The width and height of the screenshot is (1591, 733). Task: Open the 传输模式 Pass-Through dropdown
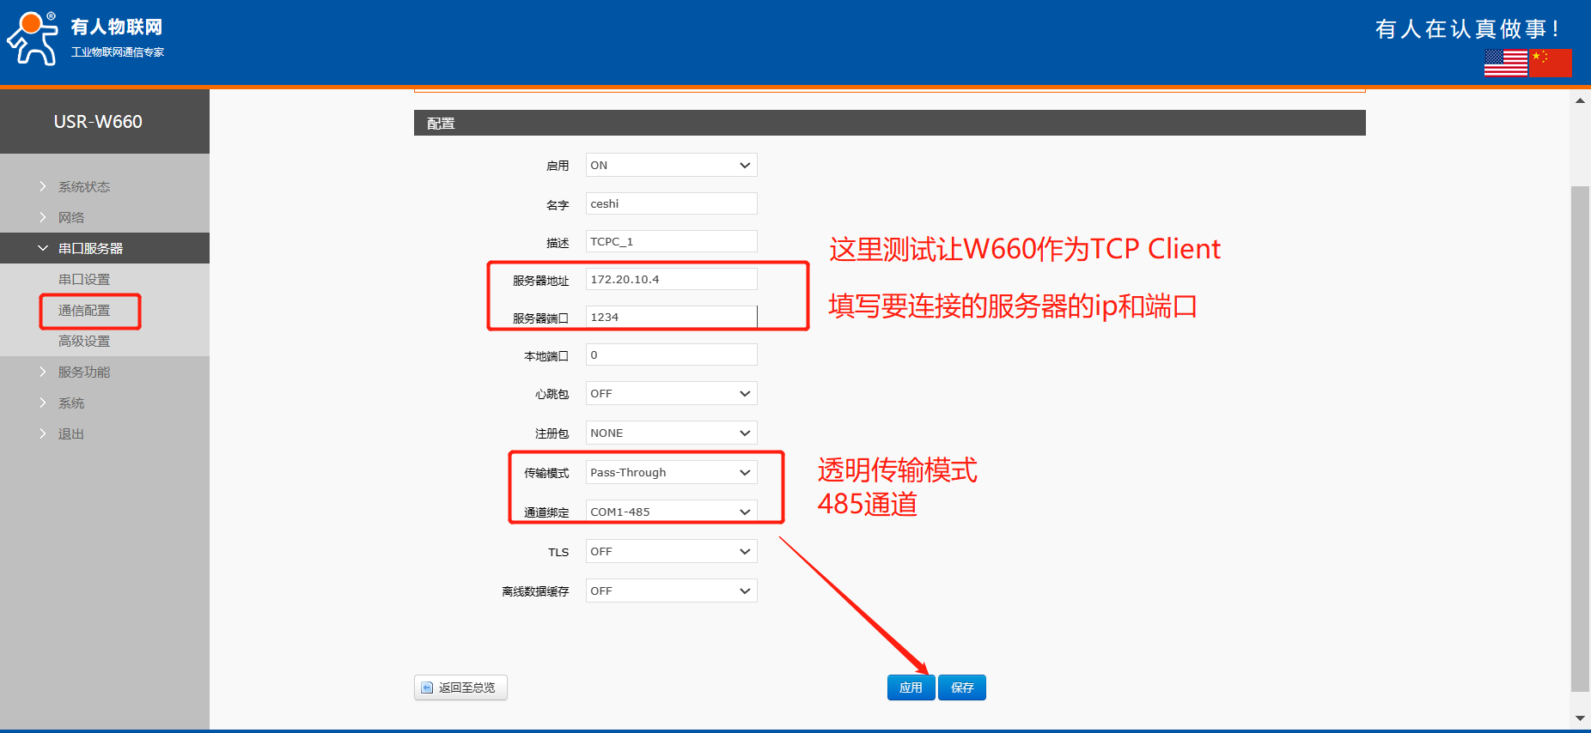click(671, 472)
